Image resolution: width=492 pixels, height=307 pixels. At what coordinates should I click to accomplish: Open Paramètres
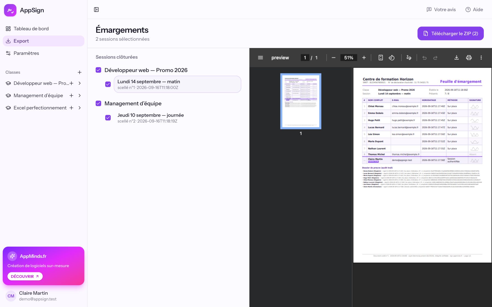(x=43, y=53)
